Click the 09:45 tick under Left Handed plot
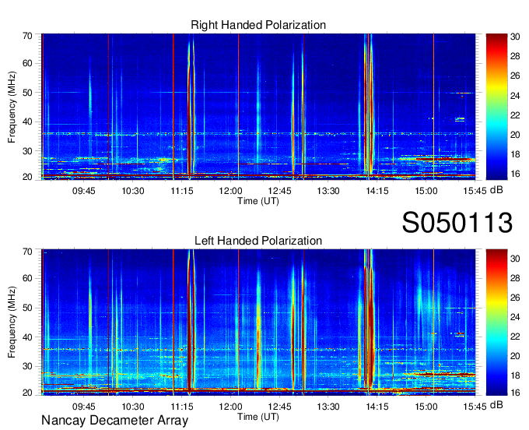 pos(84,407)
